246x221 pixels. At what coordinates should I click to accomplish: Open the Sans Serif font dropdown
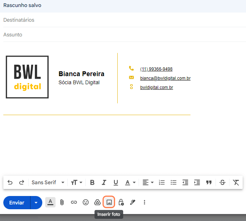point(48,182)
